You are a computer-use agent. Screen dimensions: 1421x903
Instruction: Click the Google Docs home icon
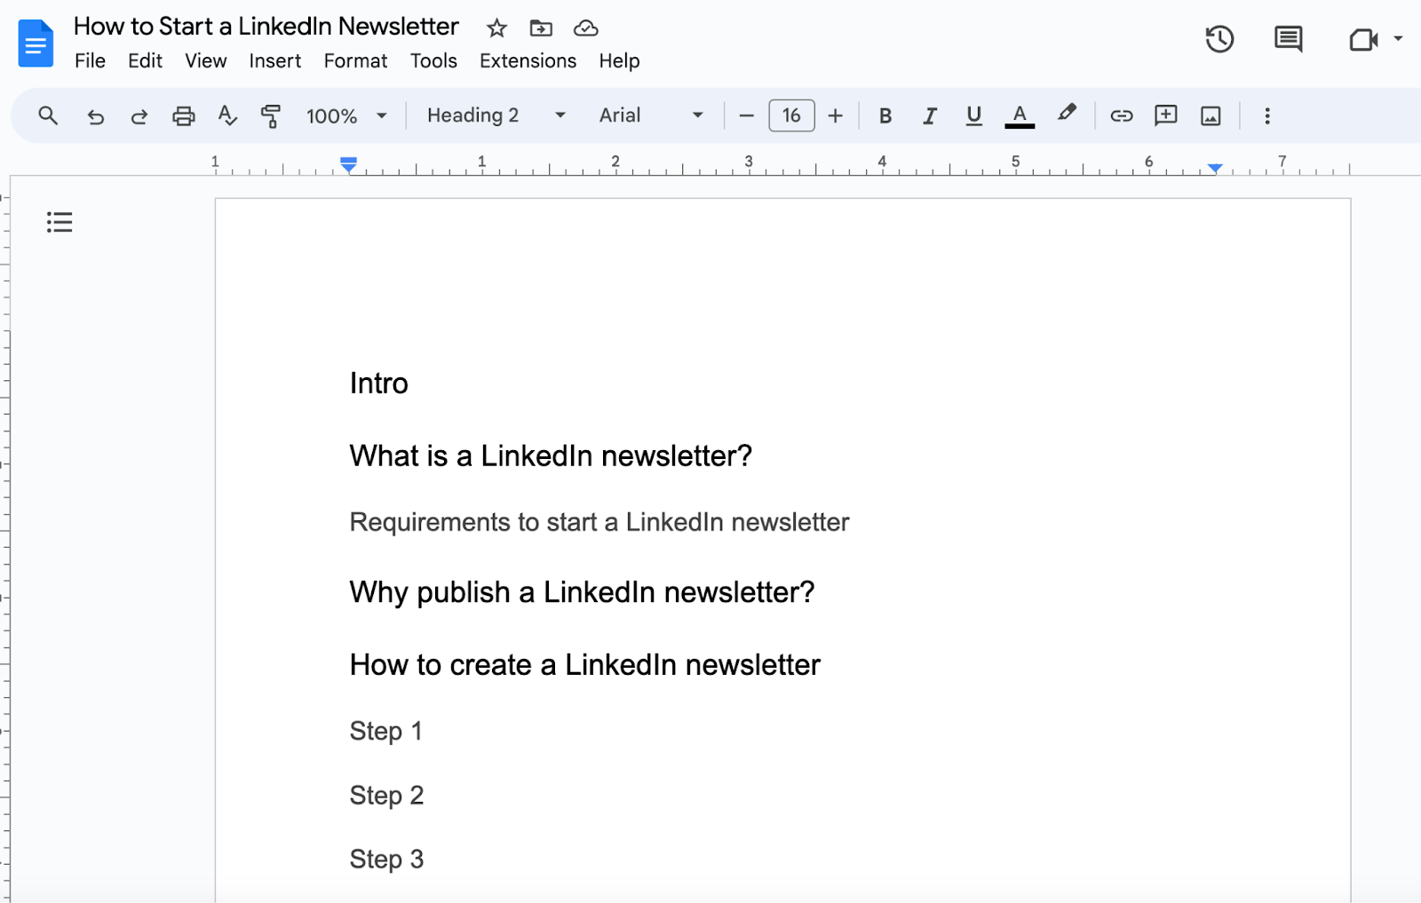pyautogui.click(x=36, y=43)
